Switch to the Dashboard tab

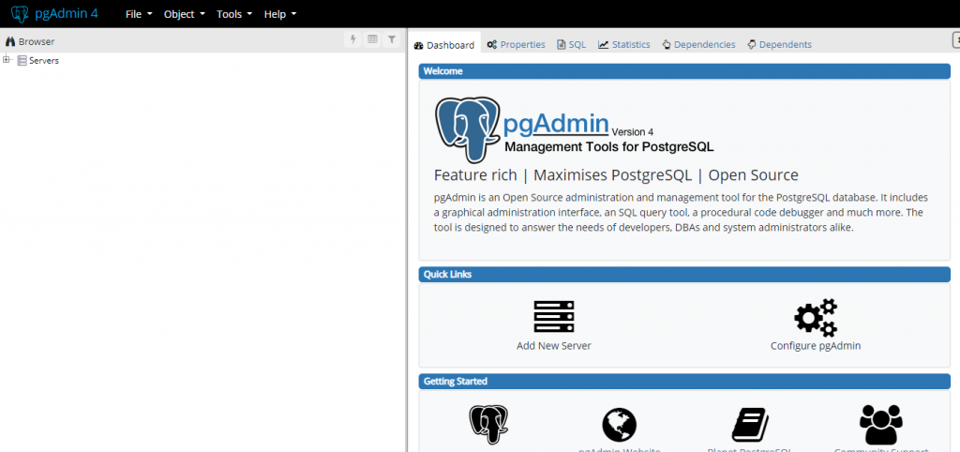(444, 45)
